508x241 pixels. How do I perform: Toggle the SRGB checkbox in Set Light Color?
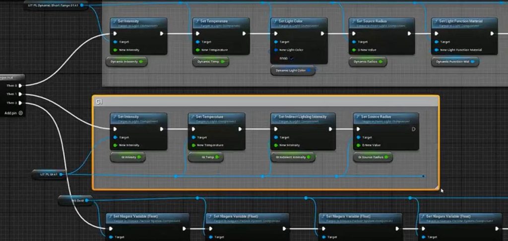(292, 59)
